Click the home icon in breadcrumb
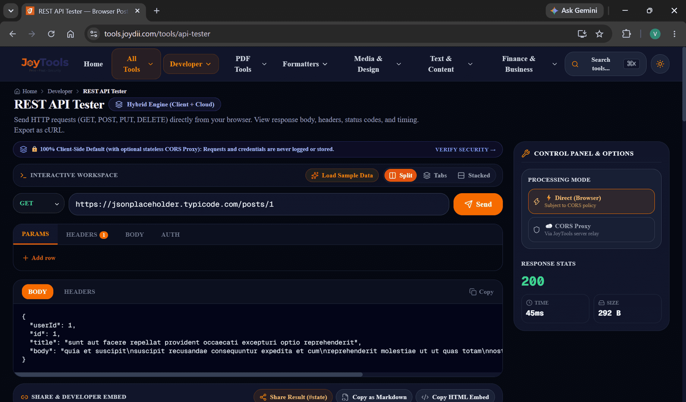 [x=17, y=92]
